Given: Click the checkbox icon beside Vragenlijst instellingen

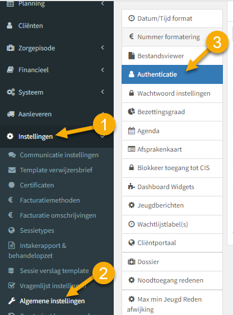Looking at the screenshot, I should click(x=12, y=285).
